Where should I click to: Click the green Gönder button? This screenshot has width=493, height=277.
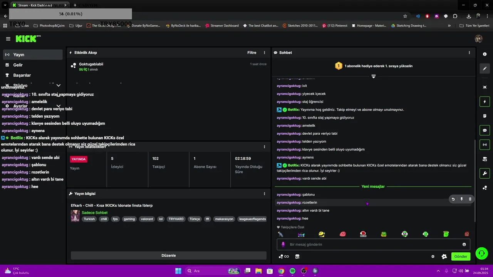click(461, 257)
